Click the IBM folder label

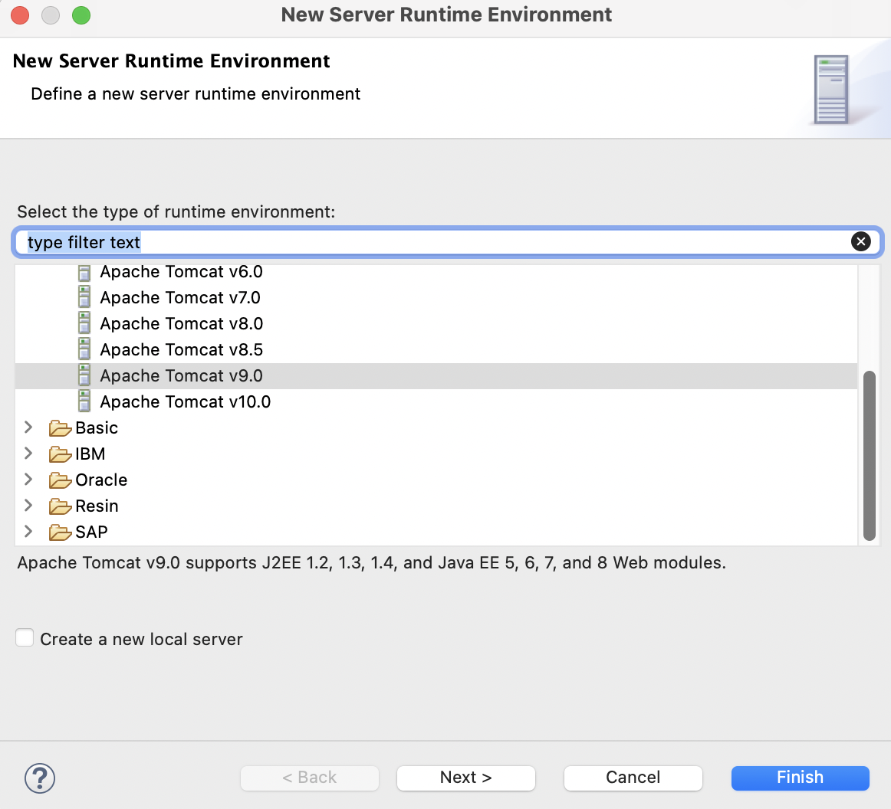[90, 454]
